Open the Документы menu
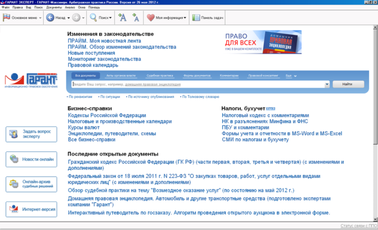Image resolution: width=378 pixels, height=230 pixels. [54, 7]
